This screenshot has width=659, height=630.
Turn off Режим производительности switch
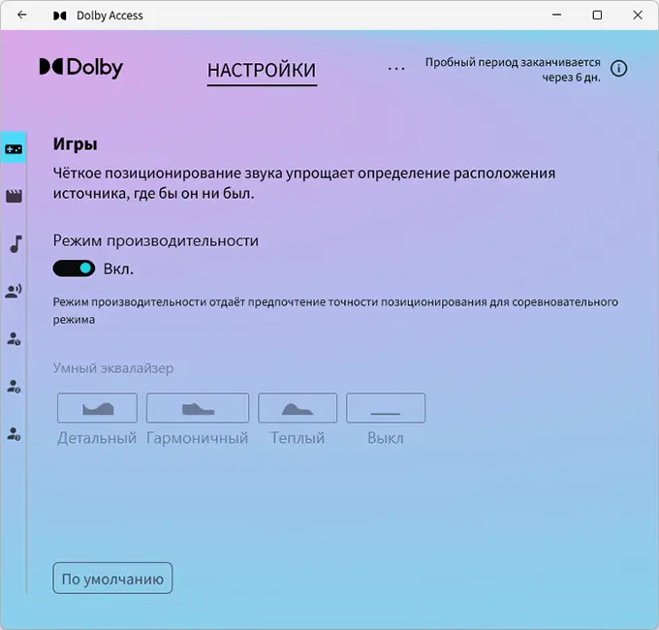pyautogui.click(x=74, y=268)
